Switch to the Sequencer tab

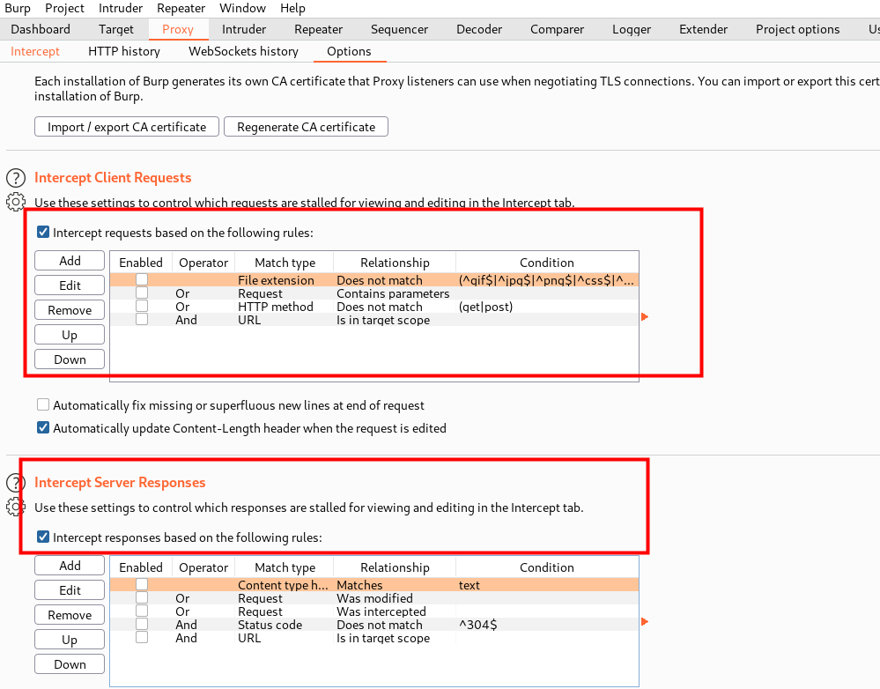click(x=399, y=29)
